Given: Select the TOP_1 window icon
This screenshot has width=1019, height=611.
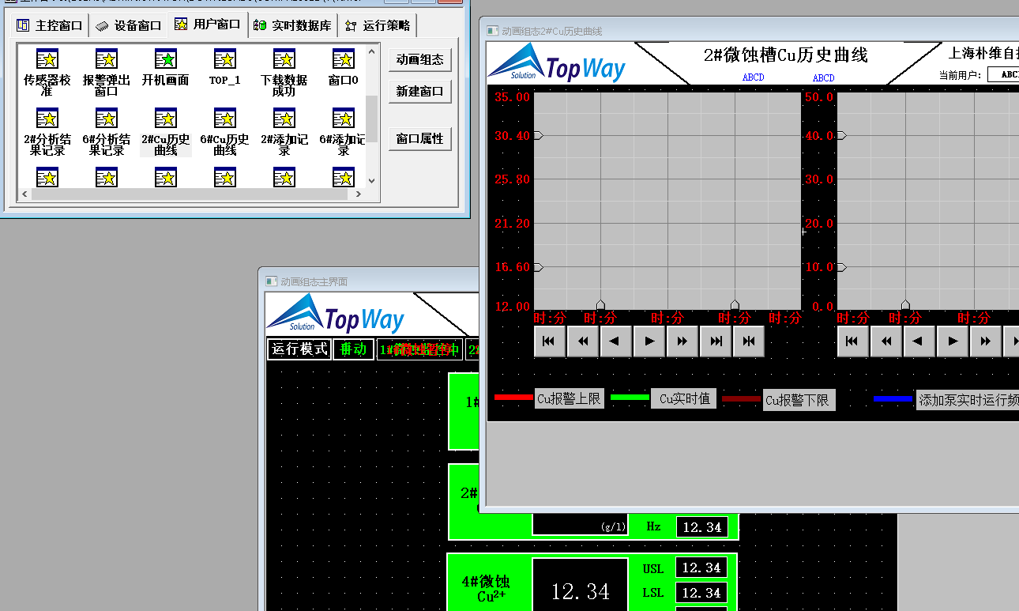Looking at the screenshot, I should coord(225,59).
